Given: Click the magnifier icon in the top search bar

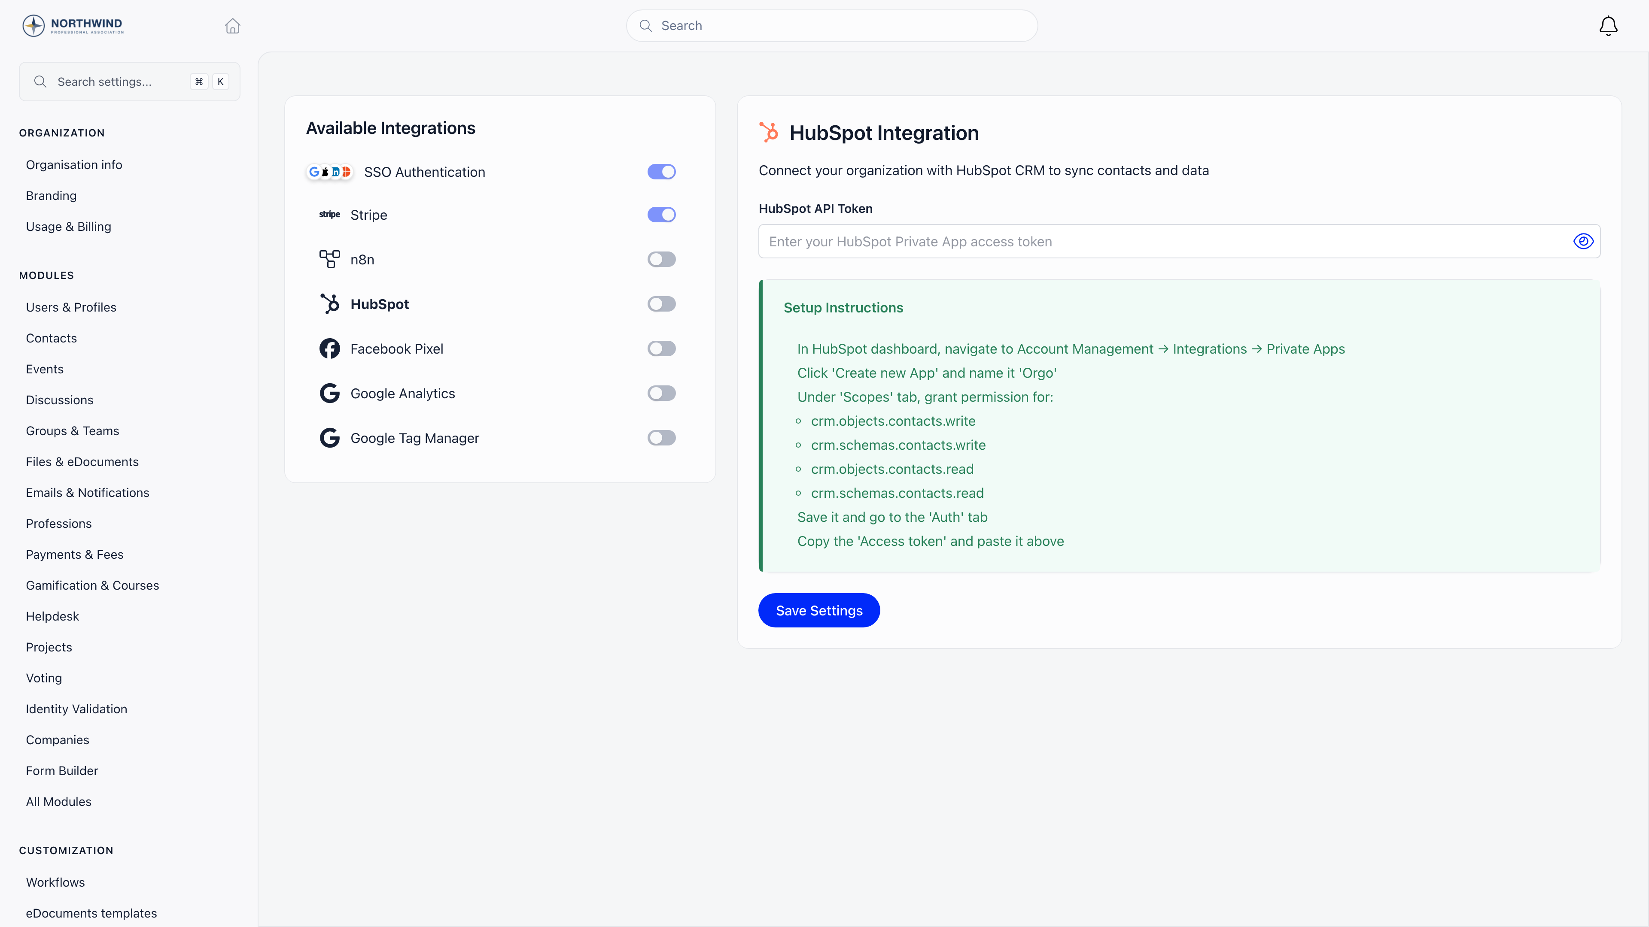Looking at the screenshot, I should point(645,26).
